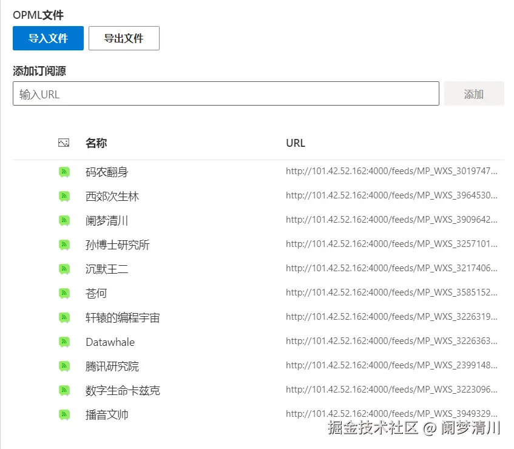
Task: Click the image icon in the table header
Action: [x=64, y=143]
